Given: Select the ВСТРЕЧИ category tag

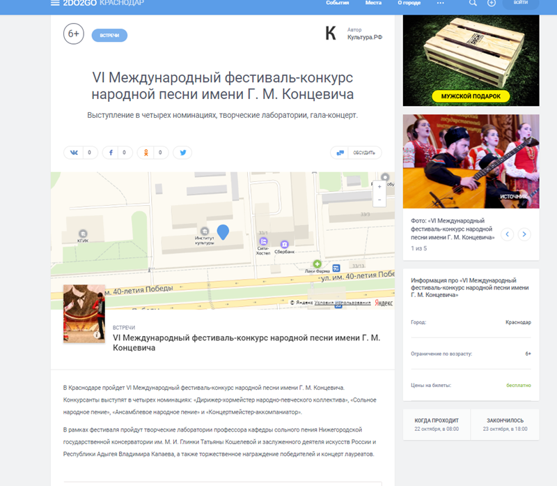Looking at the screenshot, I should pos(109,36).
